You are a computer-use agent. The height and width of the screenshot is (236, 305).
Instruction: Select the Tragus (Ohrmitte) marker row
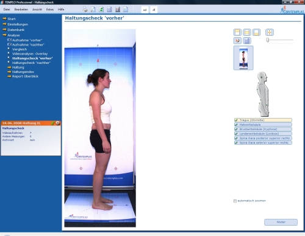click(x=263, y=120)
